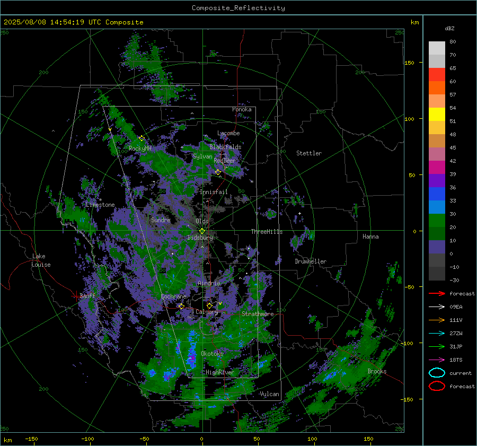Click the ThreeHills city label
This screenshot has width=477, height=446.
267,232
